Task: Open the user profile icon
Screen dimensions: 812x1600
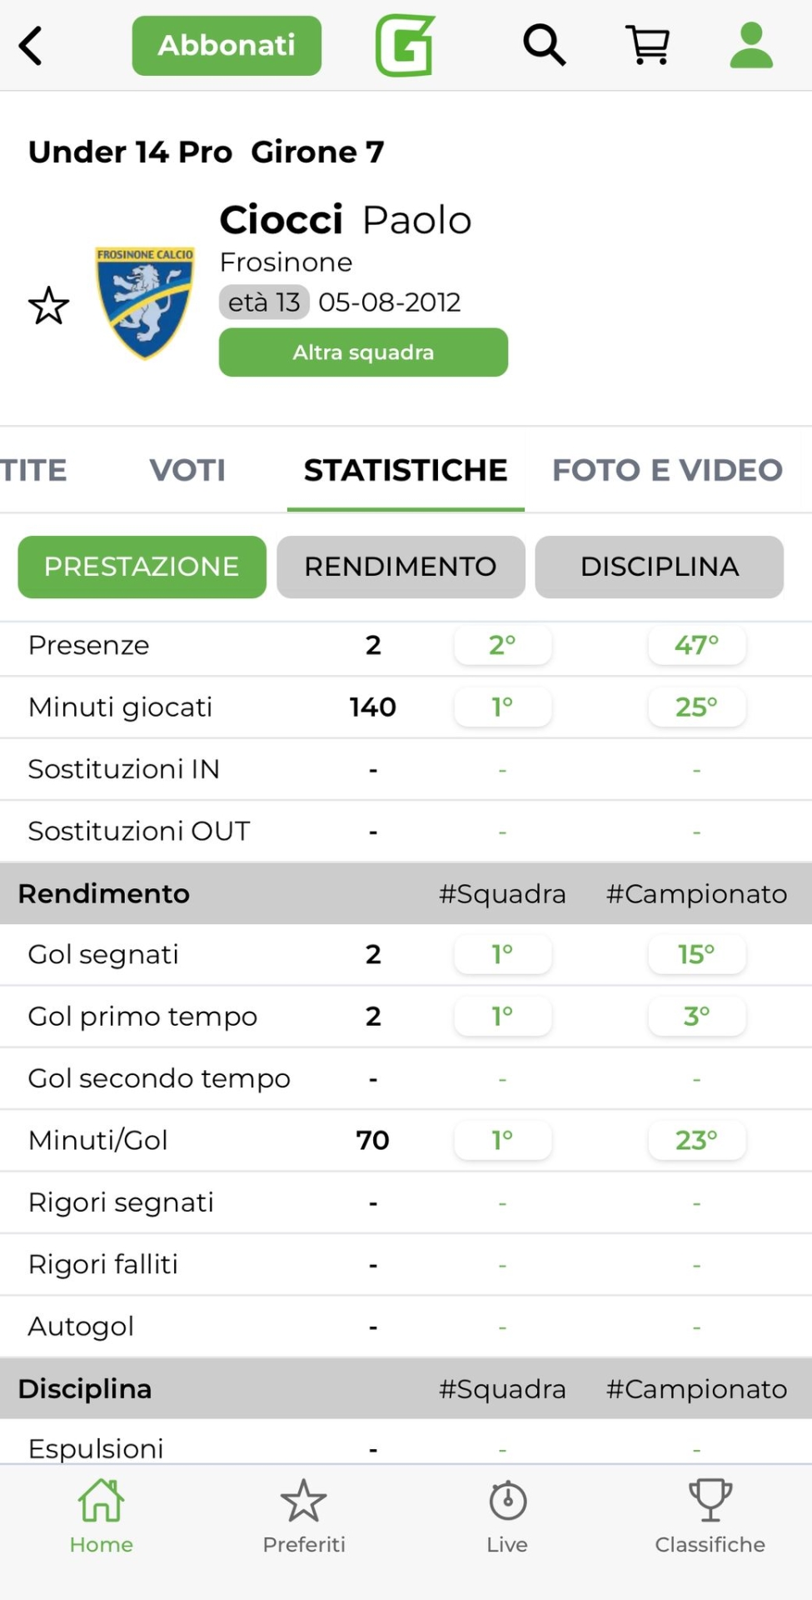Action: (x=751, y=45)
